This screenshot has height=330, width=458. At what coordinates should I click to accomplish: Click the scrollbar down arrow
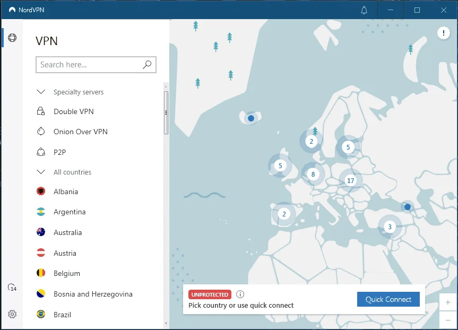tap(166, 324)
